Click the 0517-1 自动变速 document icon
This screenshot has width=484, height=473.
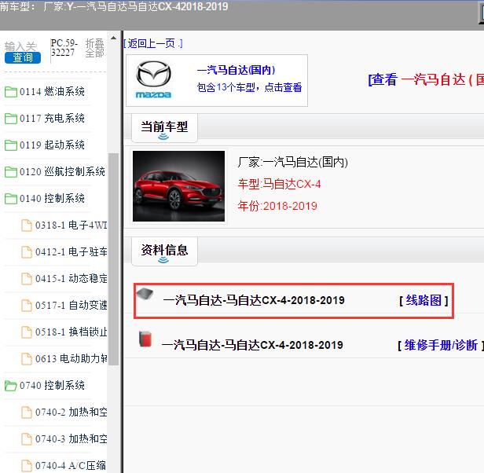coord(27,306)
